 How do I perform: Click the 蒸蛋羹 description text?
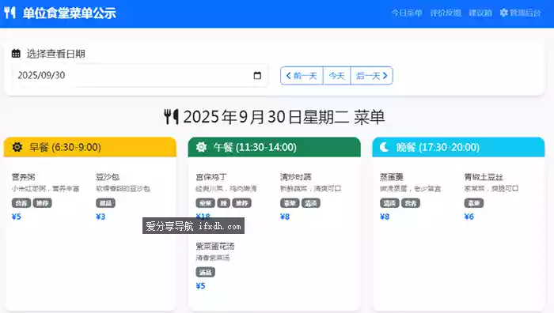click(x=410, y=188)
